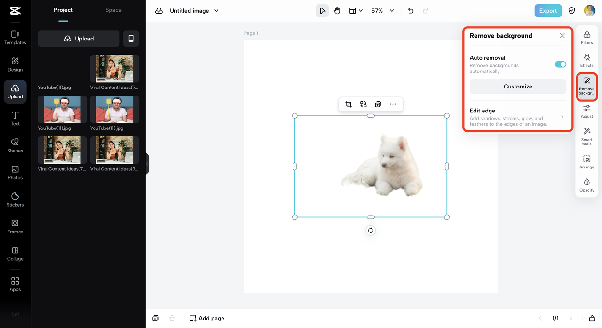
Task: Switch to the Project tab
Action: [63, 10]
